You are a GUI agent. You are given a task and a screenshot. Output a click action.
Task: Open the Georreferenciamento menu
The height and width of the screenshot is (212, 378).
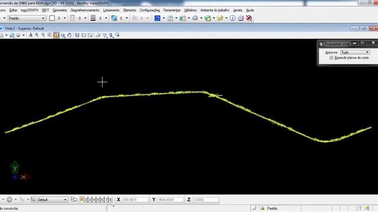click(85, 10)
